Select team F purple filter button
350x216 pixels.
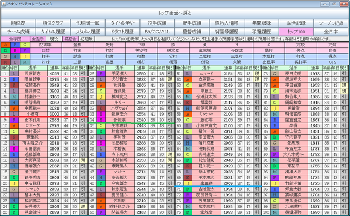[25, 51]
